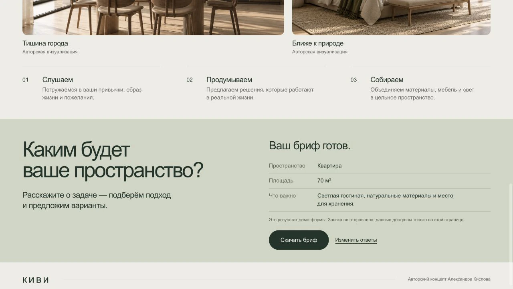Click the Объединяем материалы description
Image resolution: width=513 pixels, height=289 pixels.
tap(422, 94)
